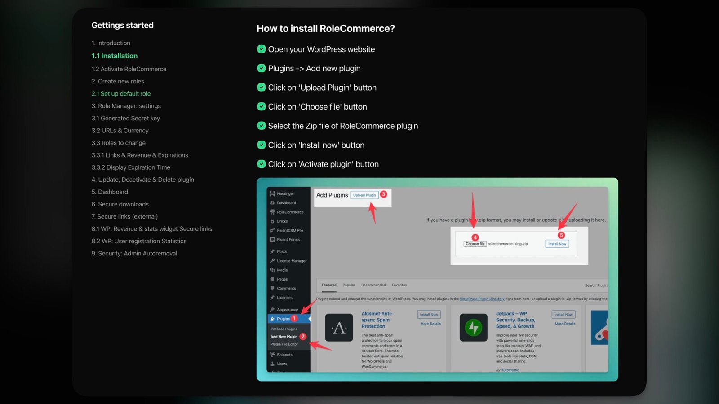Open Fluent Forms from the sidebar icon
The height and width of the screenshot is (404, 719).
[273, 239]
